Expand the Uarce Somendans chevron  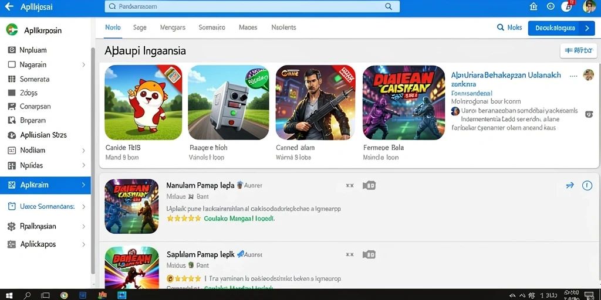click(83, 207)
